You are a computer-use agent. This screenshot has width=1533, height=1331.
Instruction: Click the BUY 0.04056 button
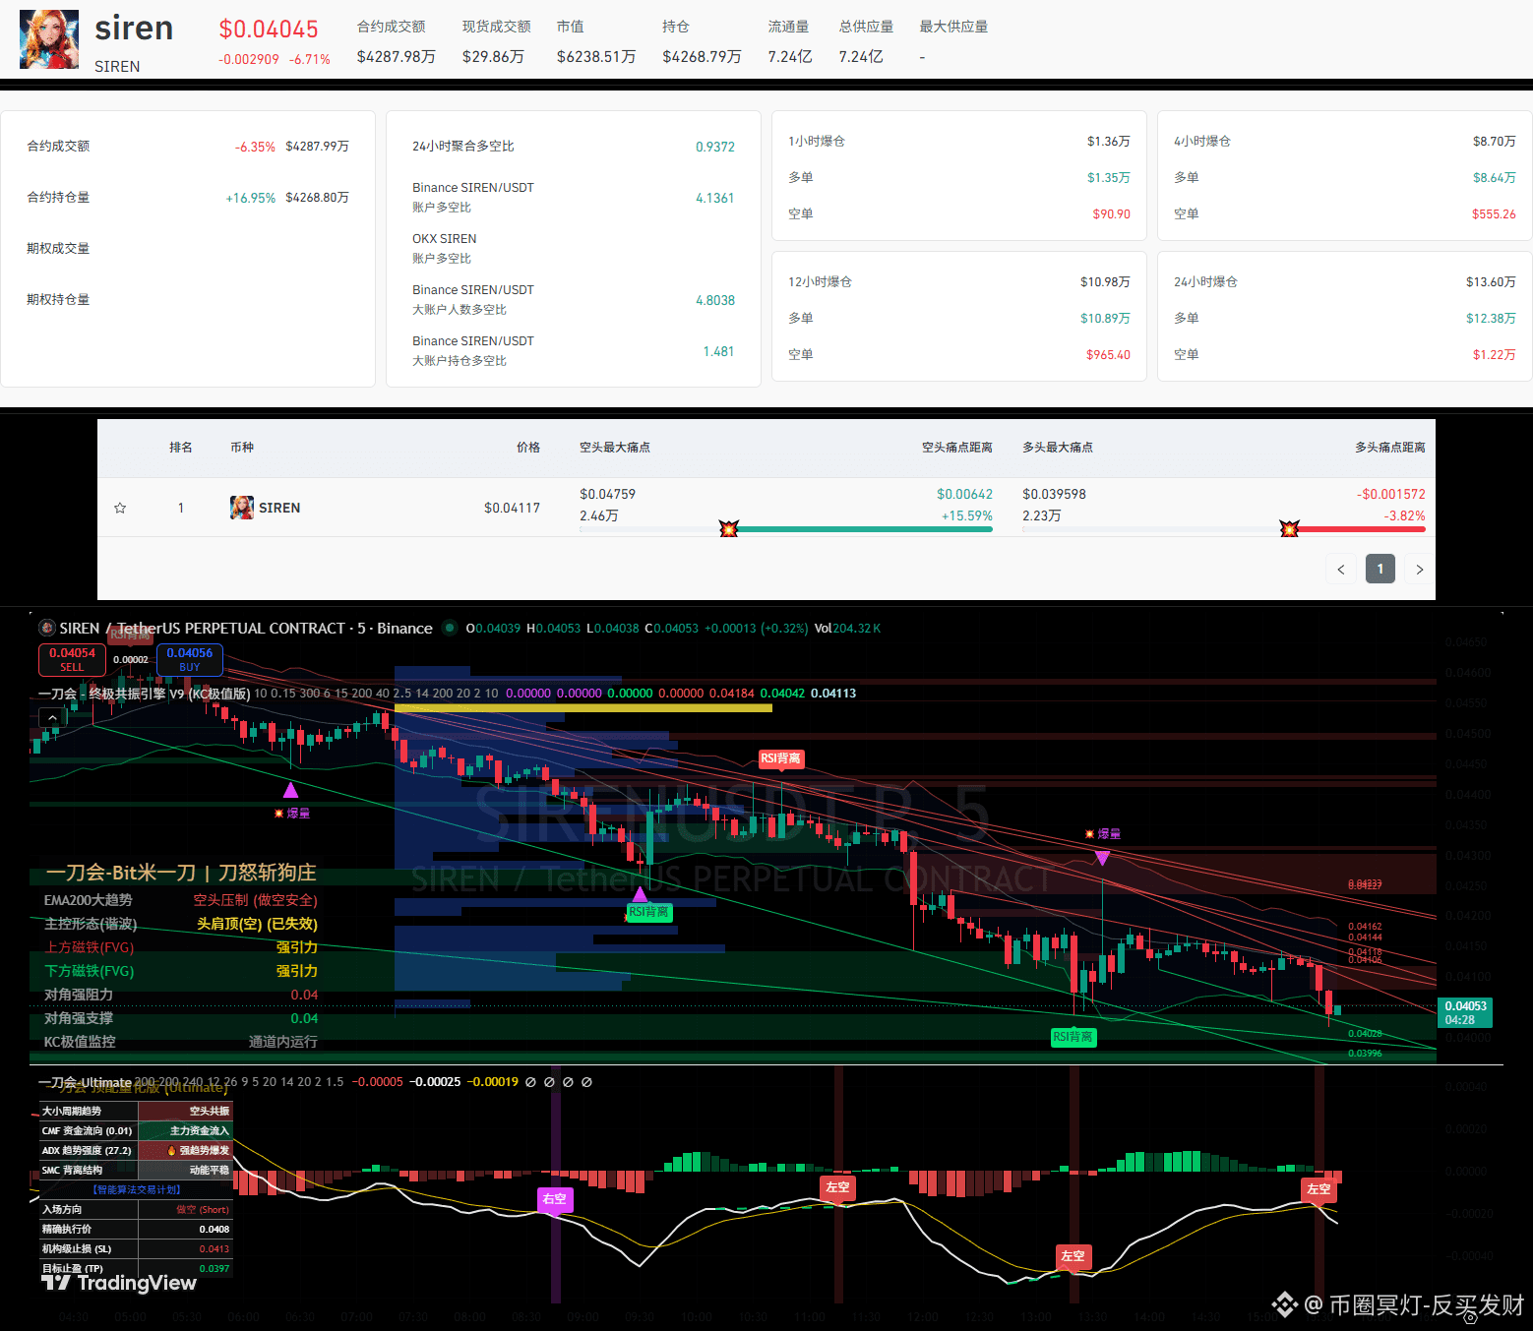(x=189, y=659)
